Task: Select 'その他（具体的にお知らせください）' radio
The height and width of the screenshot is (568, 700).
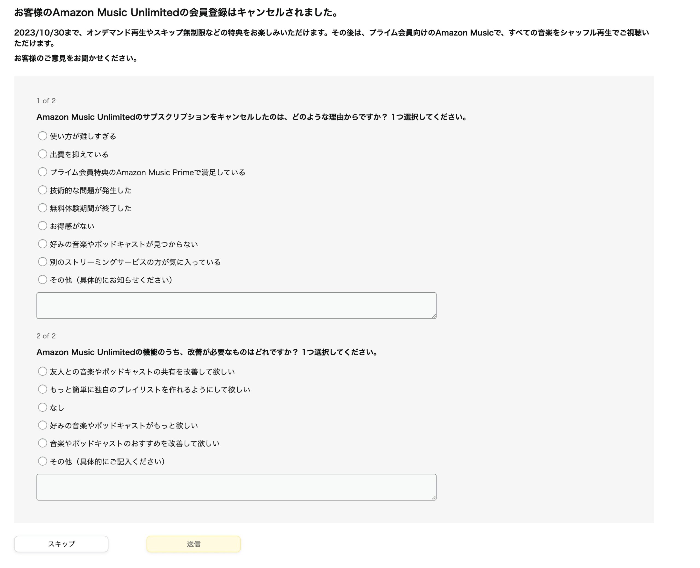Action: tap(42, 279)
